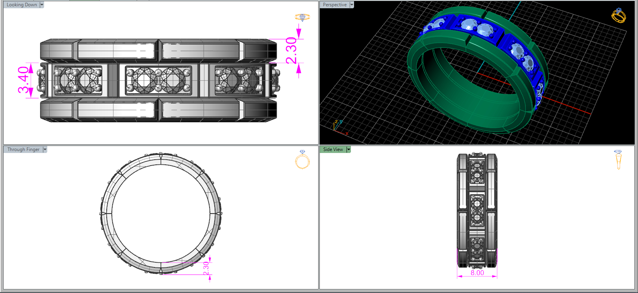Select the Perspective viewport title
This screenshot has height=293, width=638.
click(x=335, y=5)
